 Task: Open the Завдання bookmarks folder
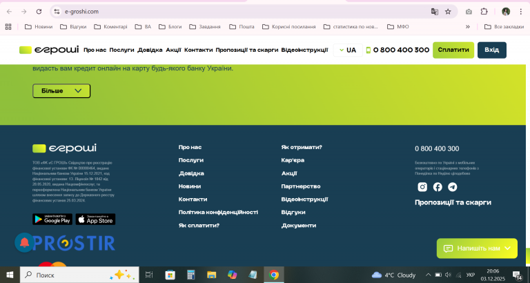[x=205, y=26]
